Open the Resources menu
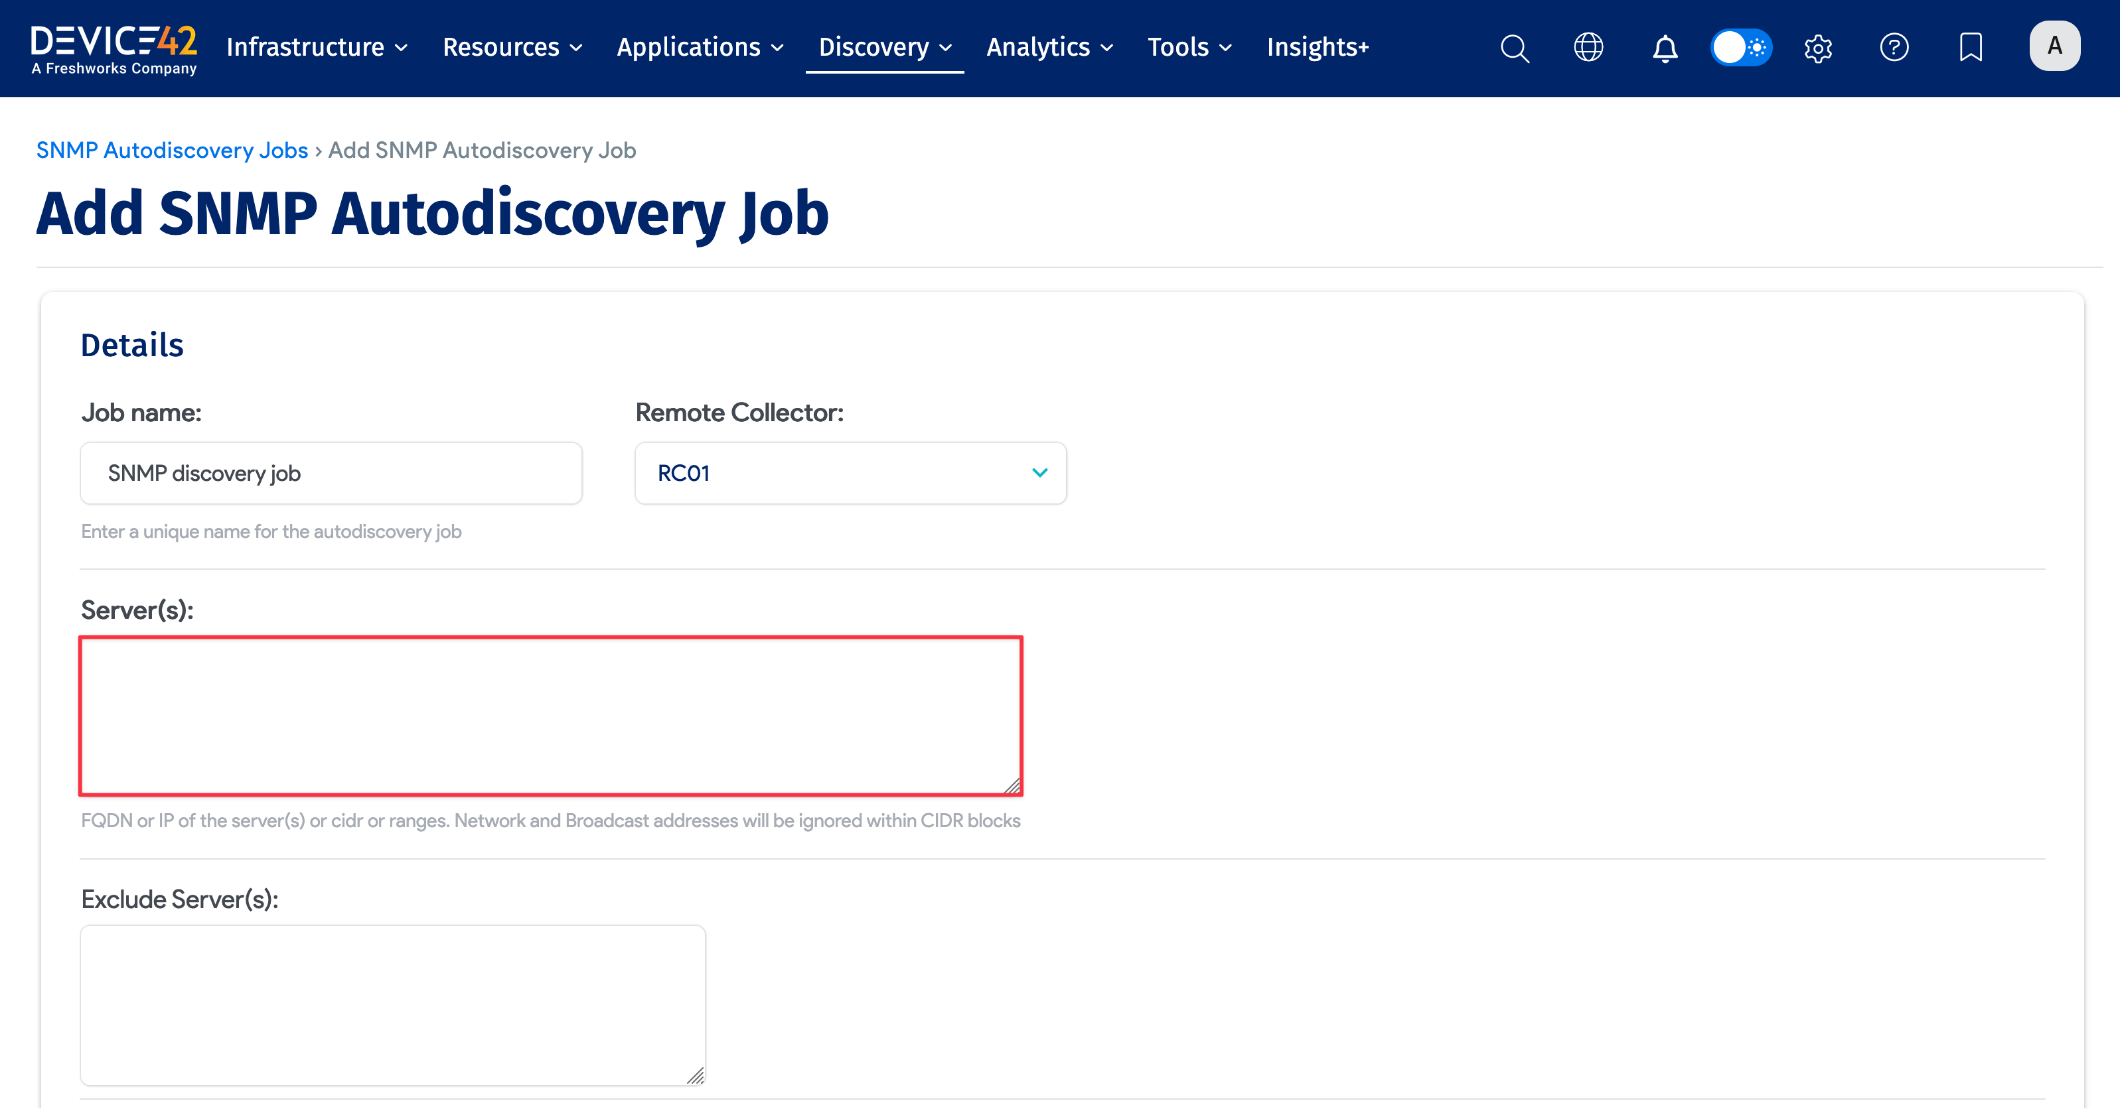Viewport: 2120px width, 1111px height. pos(512,48)
